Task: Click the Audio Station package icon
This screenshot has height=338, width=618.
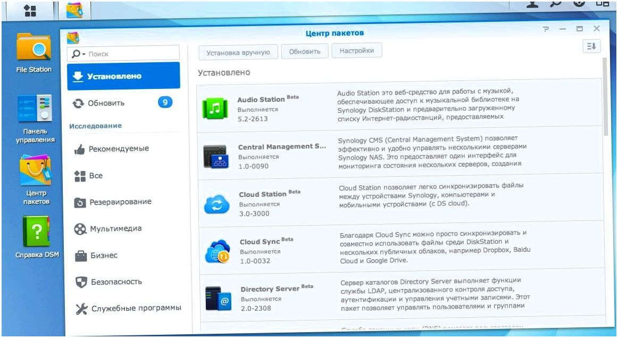Action: coord(215,108)
